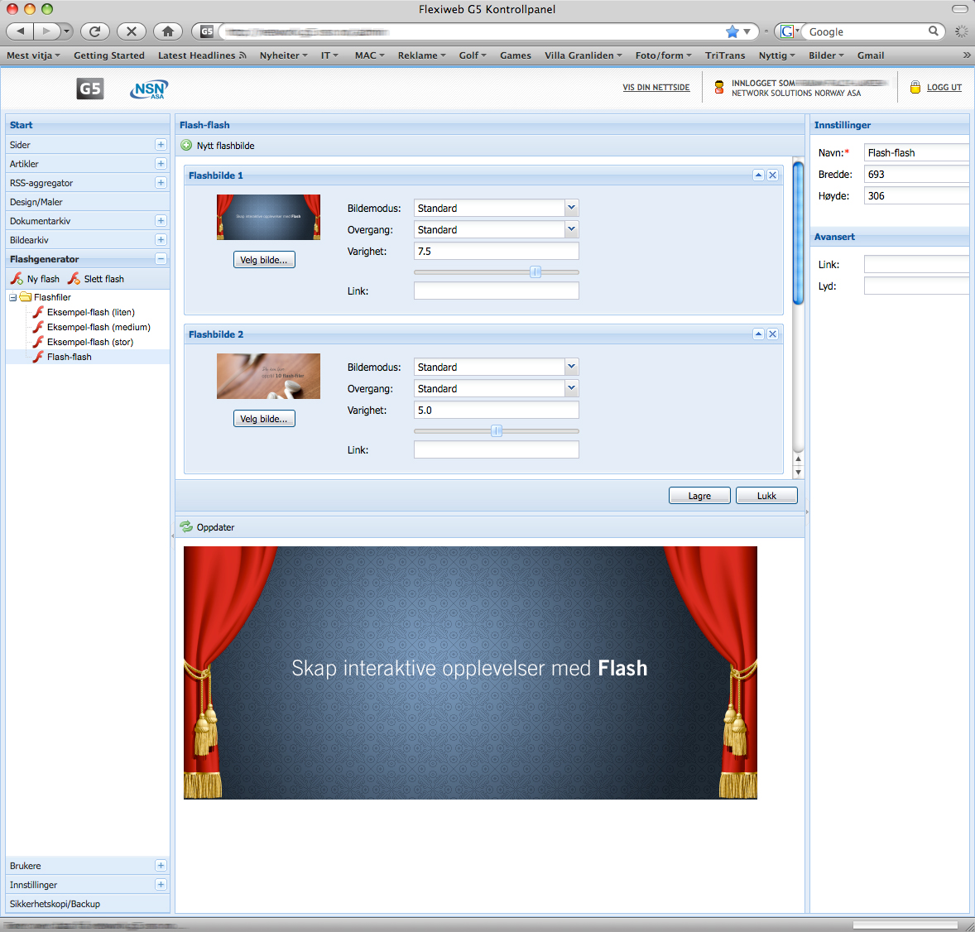The width and height of the screenshot is (975, 932).
Task: Click the Ny flash icon
Action: [17, 279]
